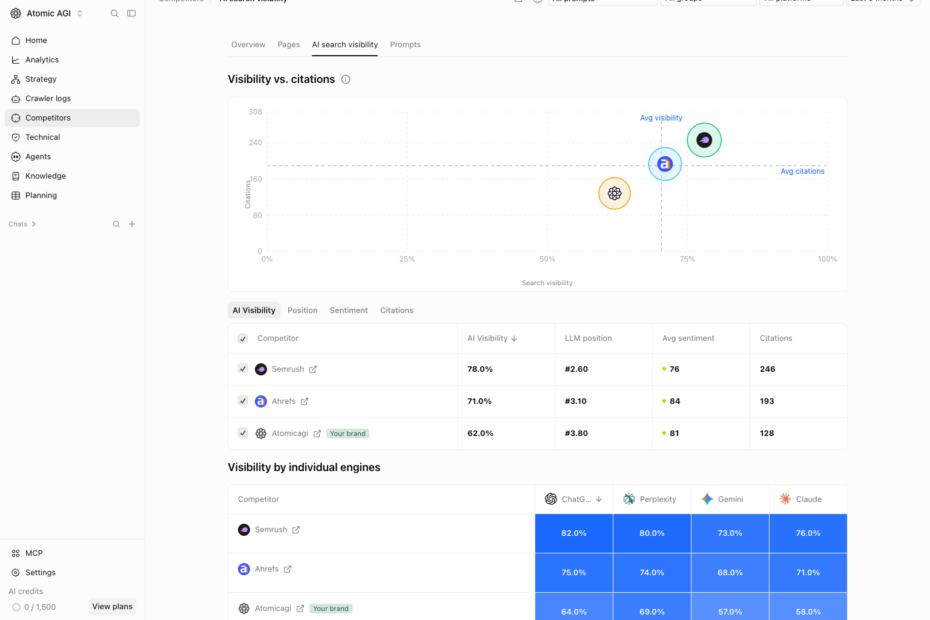Click the Perplexity column header
Viewport: 930px width, 620px height.
tap(652, 500)
